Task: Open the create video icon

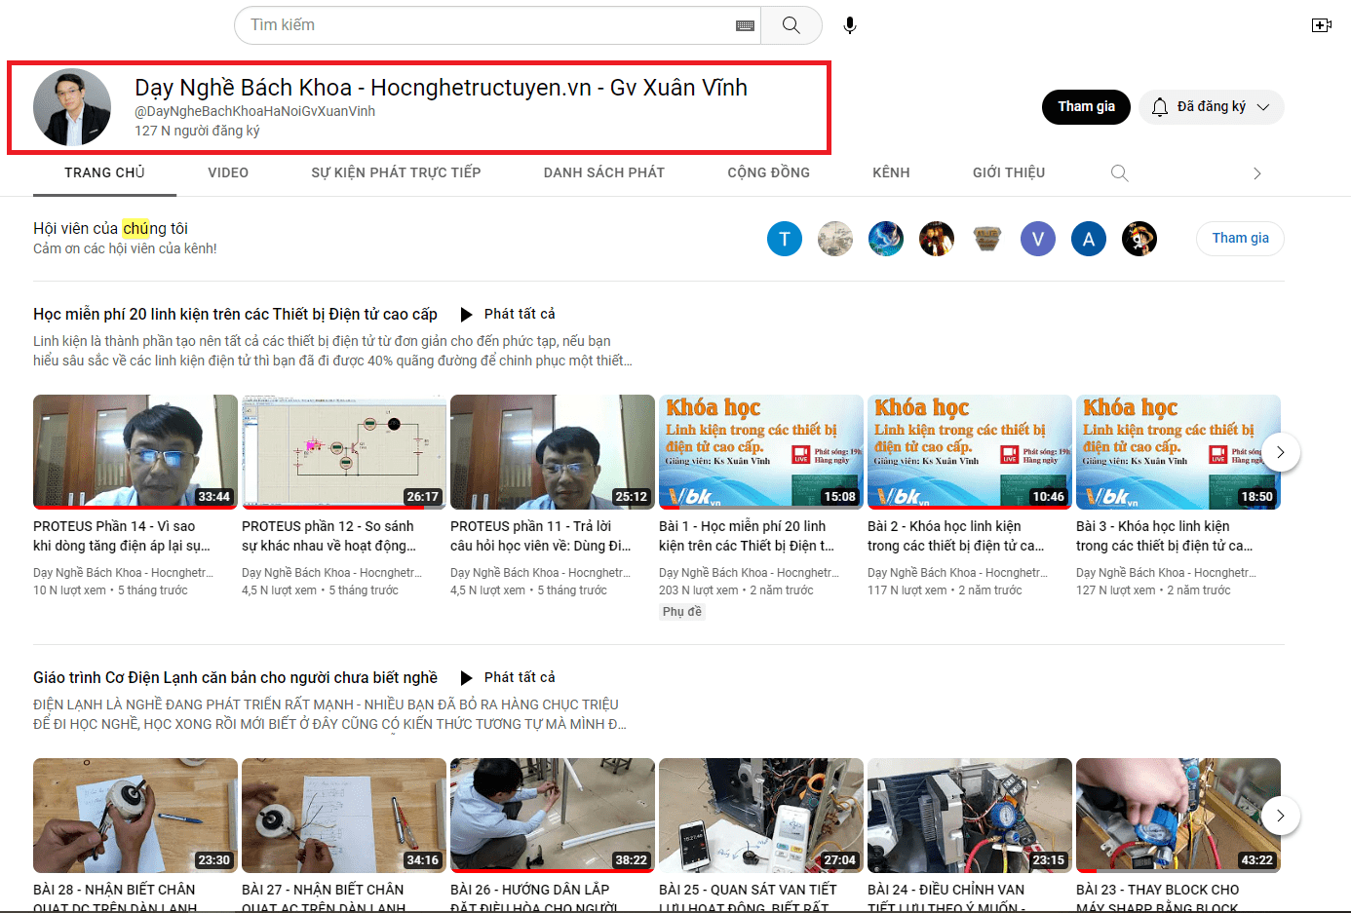Action: tap(1322, 25)
